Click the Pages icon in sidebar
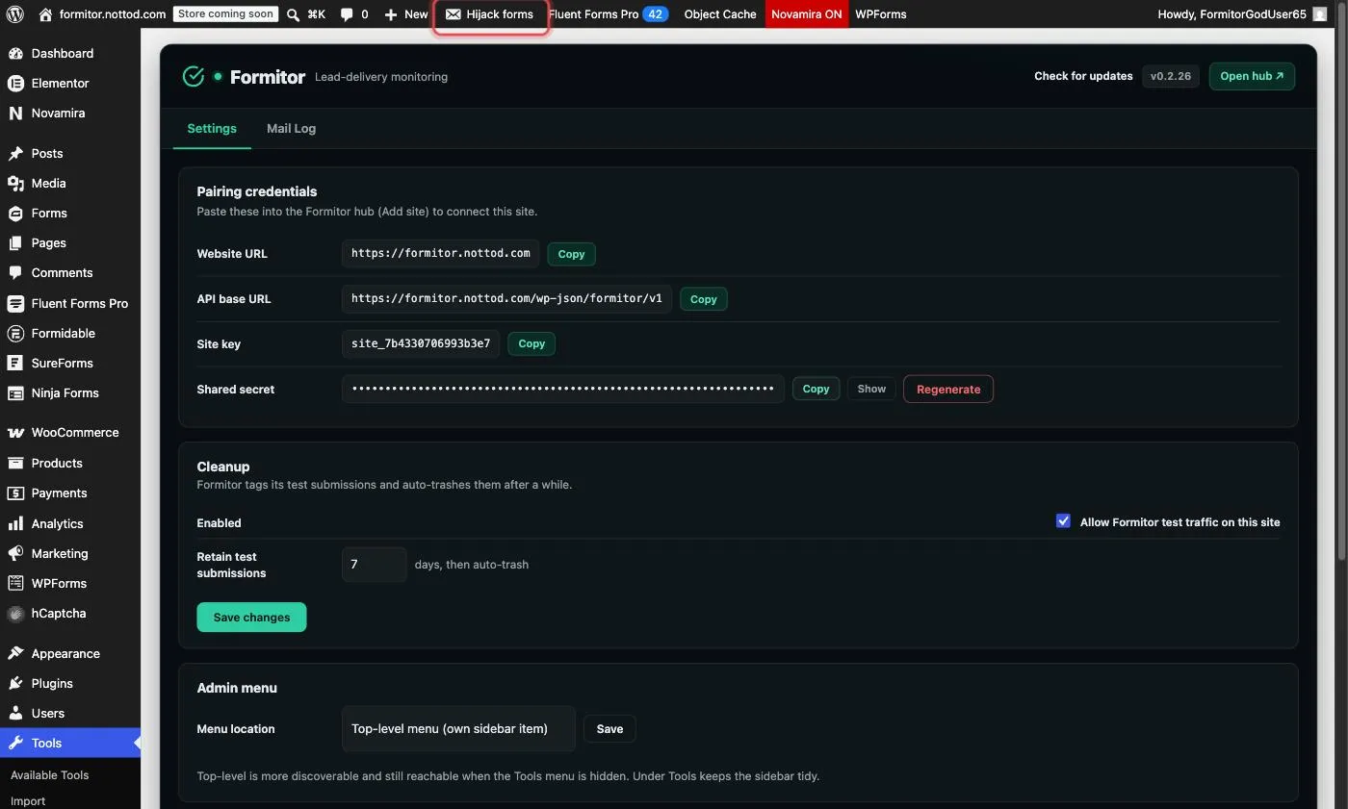Image resolution: width=1348 pixels, height=809 pixels. (x=15, y=242)
